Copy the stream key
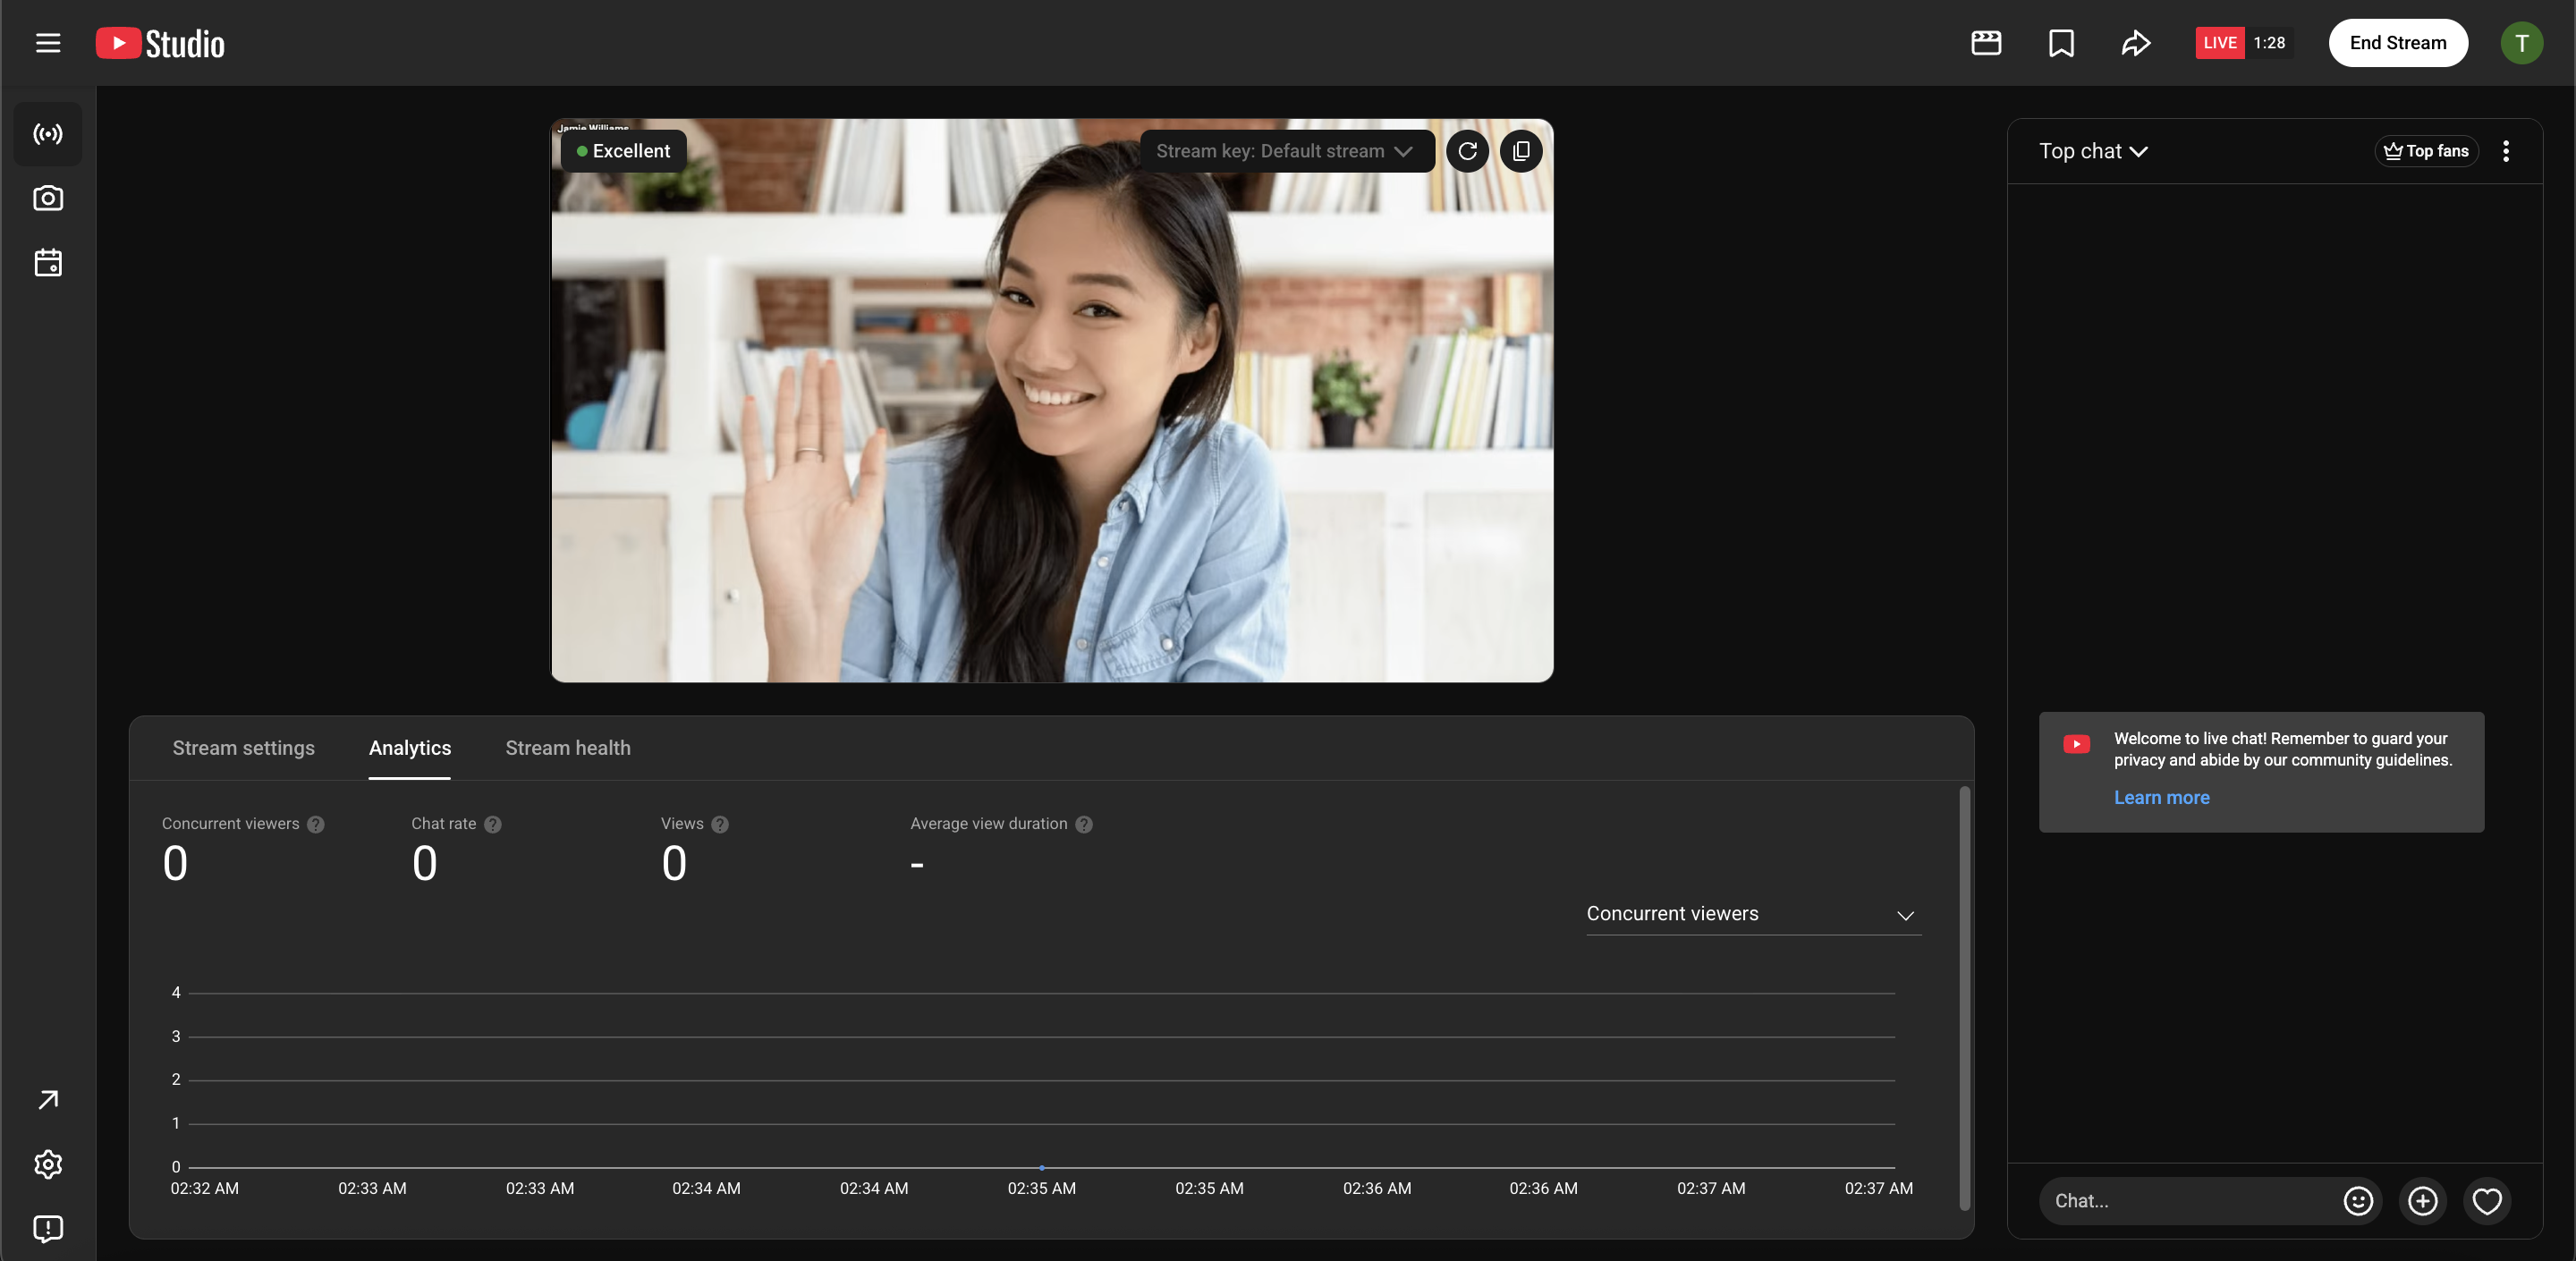 (x=1521, y=151)
